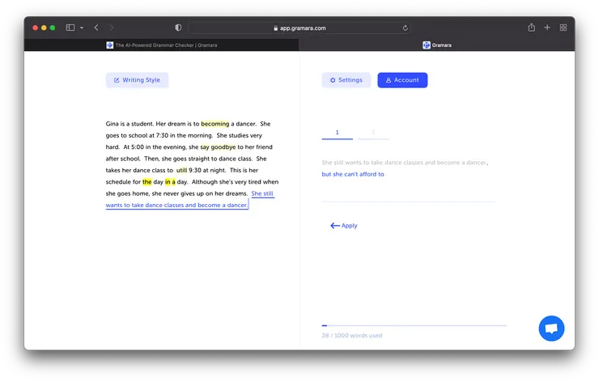Open the Account button

tap(402, 80)
